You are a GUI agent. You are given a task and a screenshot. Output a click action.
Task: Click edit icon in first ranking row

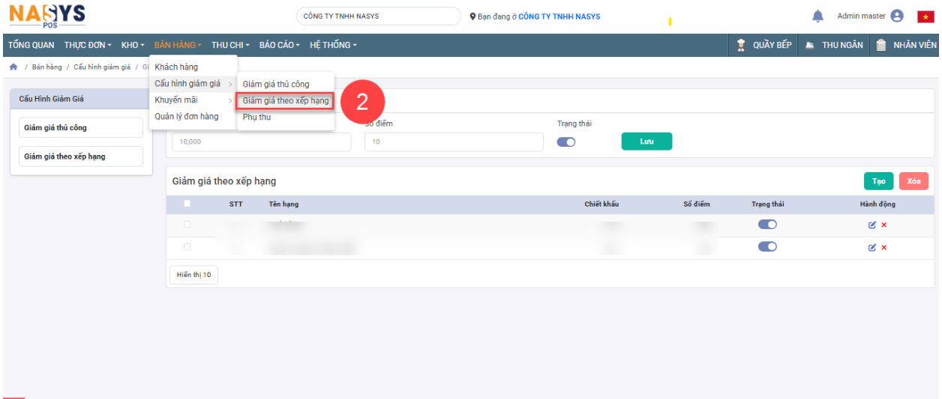point(872,225)
